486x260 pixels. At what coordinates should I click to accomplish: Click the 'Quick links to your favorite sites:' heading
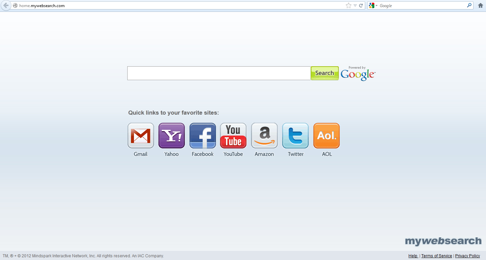(174, 113)
